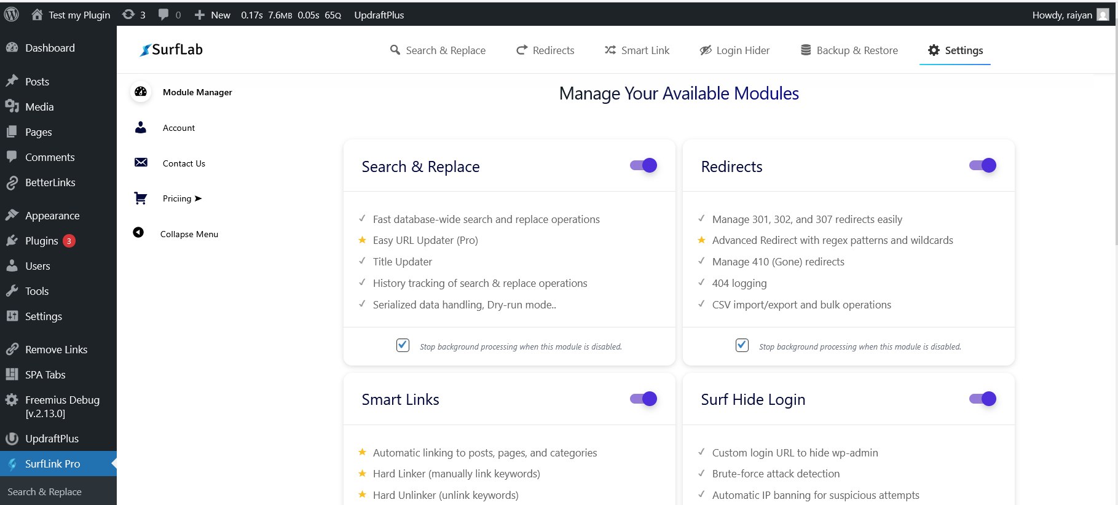Switch off the Surf Hide Login toggle

(983, 399)
